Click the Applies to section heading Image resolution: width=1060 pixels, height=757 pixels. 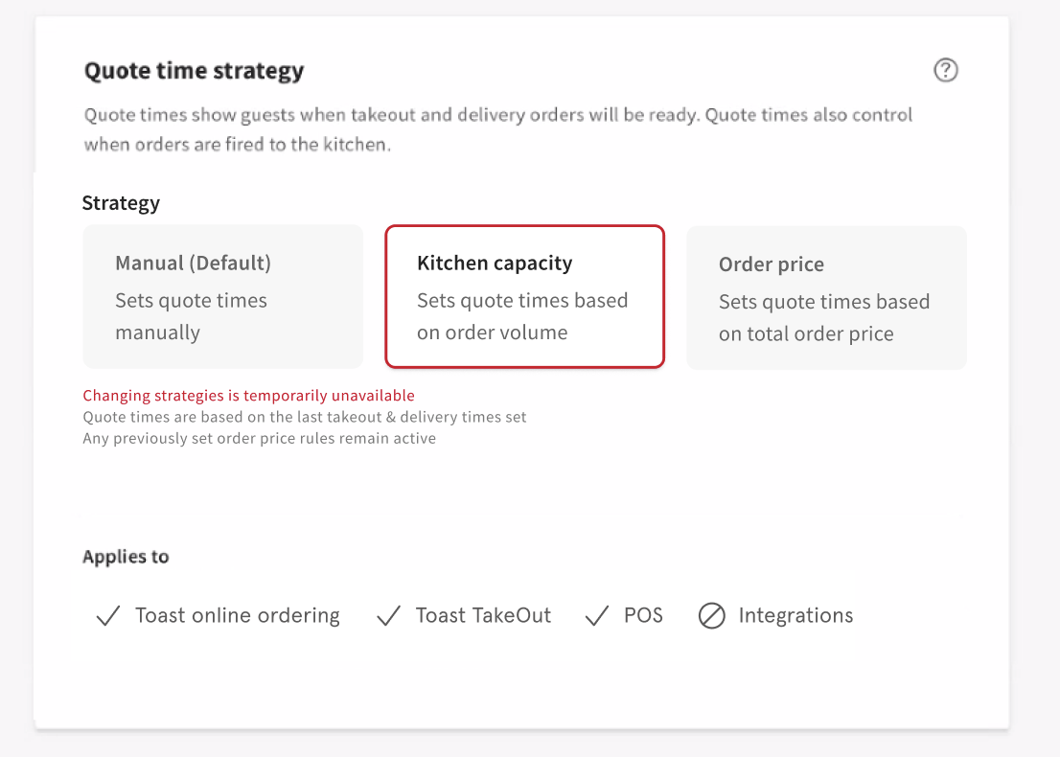click(126, 557)
